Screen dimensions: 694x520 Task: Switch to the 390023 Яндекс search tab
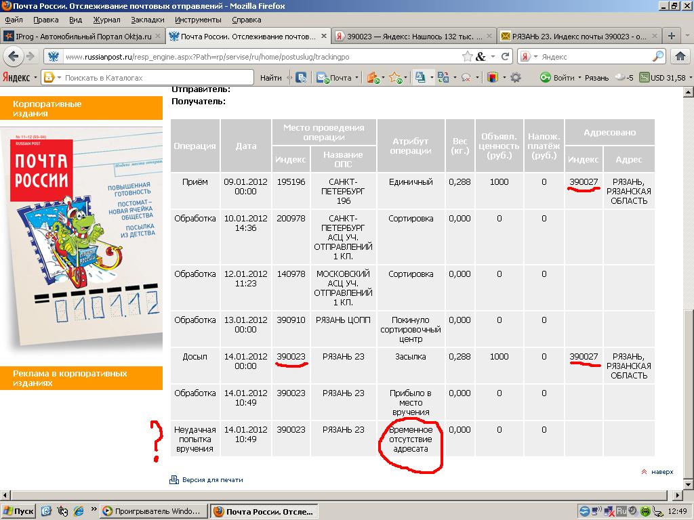click(416, 36)
